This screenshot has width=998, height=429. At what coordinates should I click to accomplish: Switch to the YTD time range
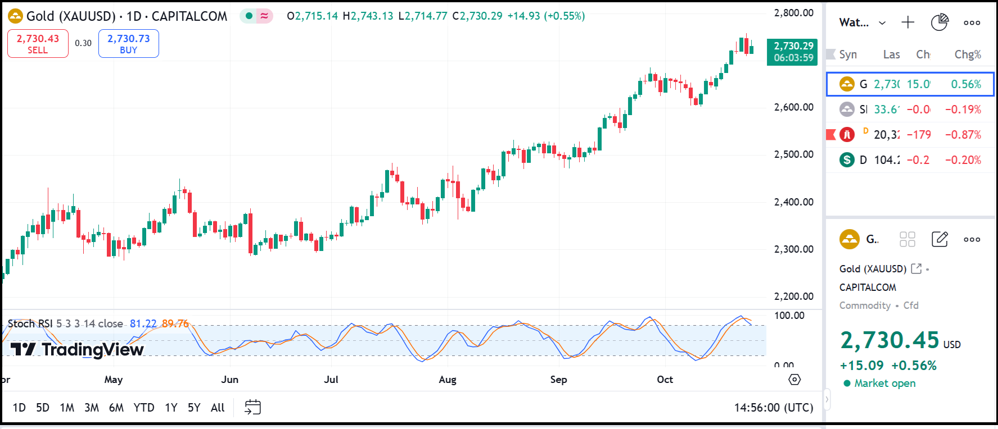[144, 408]
